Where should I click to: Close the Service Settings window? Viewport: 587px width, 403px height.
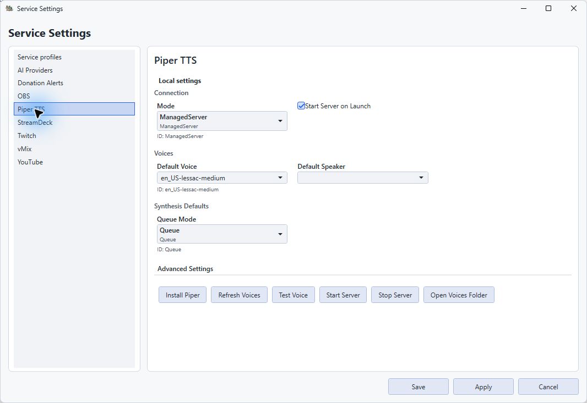(x=574, y=8)
